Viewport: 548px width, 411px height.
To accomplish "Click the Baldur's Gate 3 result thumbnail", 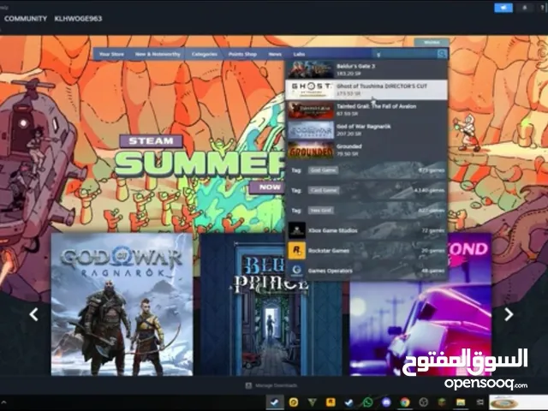I will [311, 69].
